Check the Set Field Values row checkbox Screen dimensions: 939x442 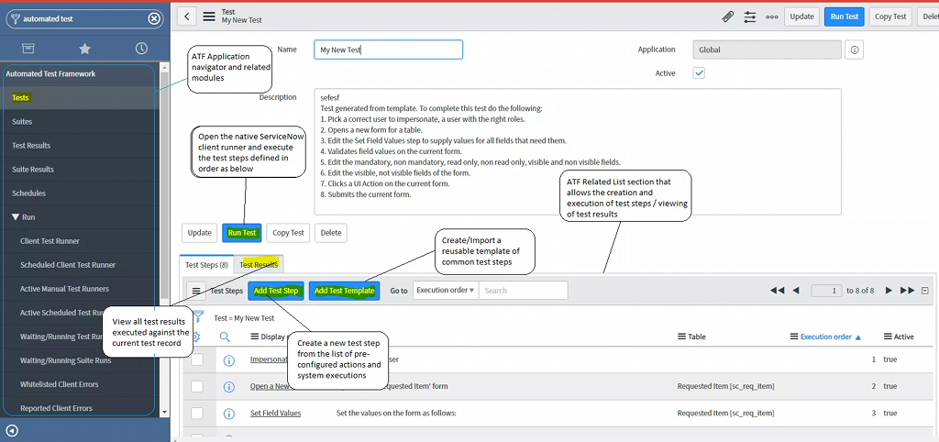(197, 414)
